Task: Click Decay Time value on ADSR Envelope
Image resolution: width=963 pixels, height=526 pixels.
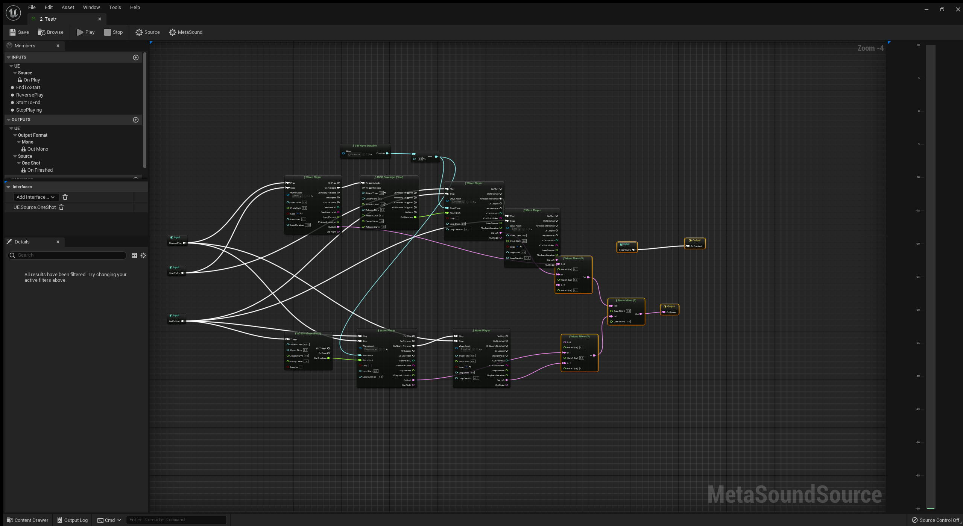Action: click(381, 199)
